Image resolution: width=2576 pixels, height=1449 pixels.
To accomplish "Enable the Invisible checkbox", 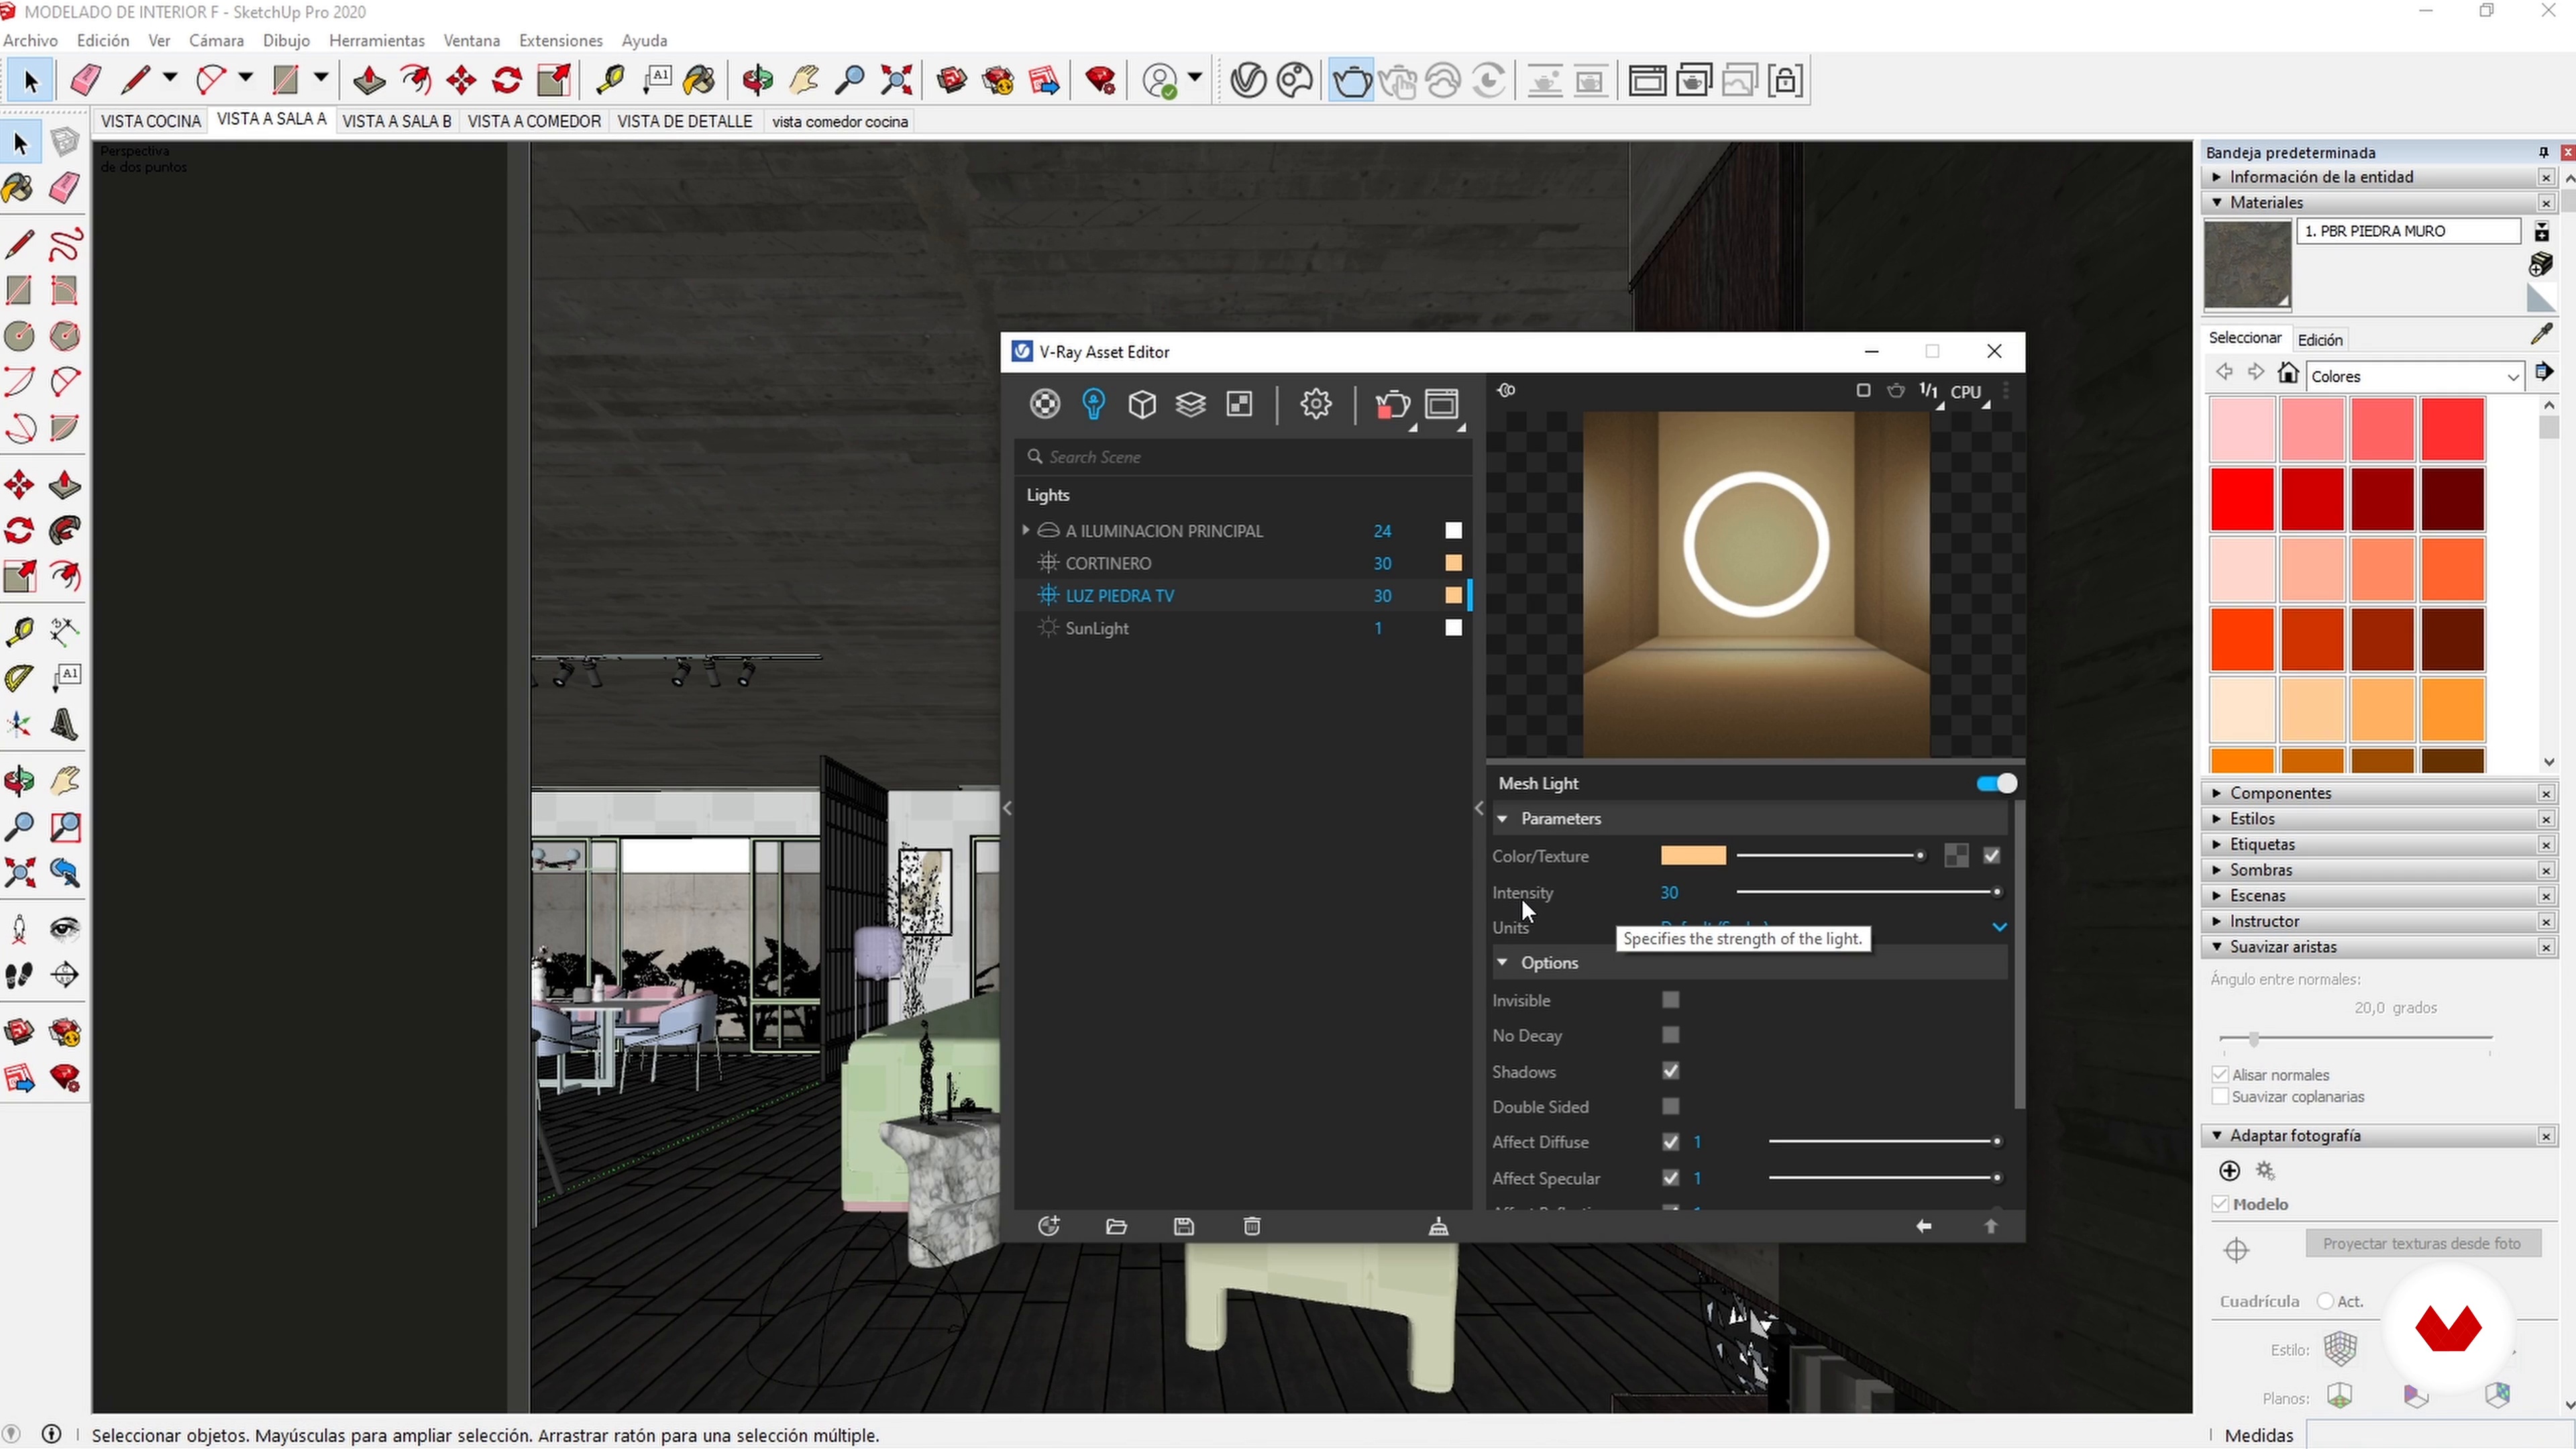I will click(x=1670, y=1000).
